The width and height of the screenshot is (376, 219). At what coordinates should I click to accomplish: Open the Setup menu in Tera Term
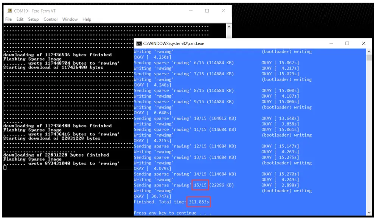coord(33,19)
